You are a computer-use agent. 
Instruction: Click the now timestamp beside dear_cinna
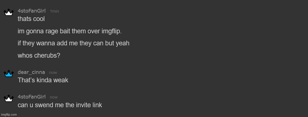(x=53, y=72)
